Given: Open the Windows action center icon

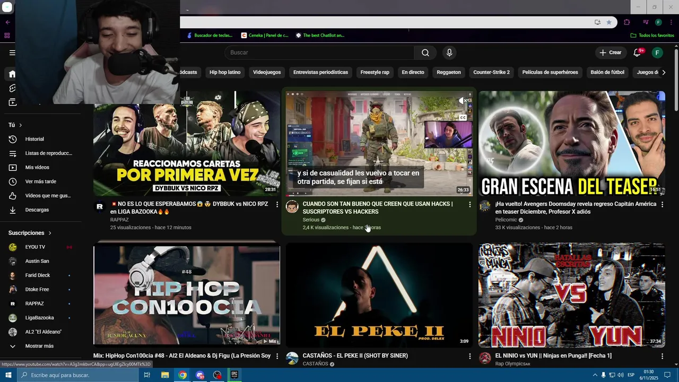Looking at the screenshot, I should click(x=667, y=375).
